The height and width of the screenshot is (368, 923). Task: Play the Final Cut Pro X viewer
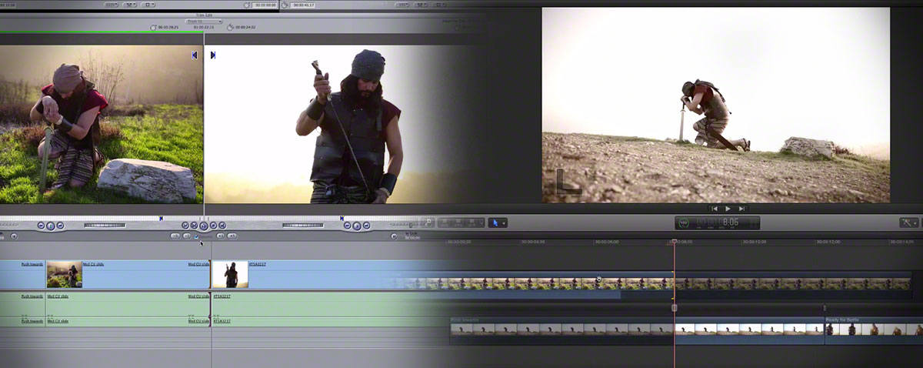[x=728, y=209]
